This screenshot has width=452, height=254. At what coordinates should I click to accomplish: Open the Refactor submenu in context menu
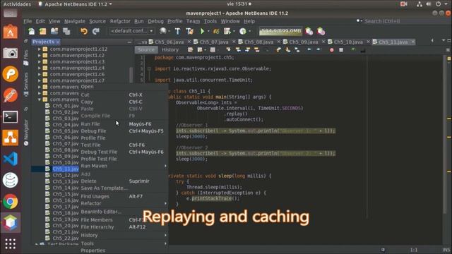(124, 203)
